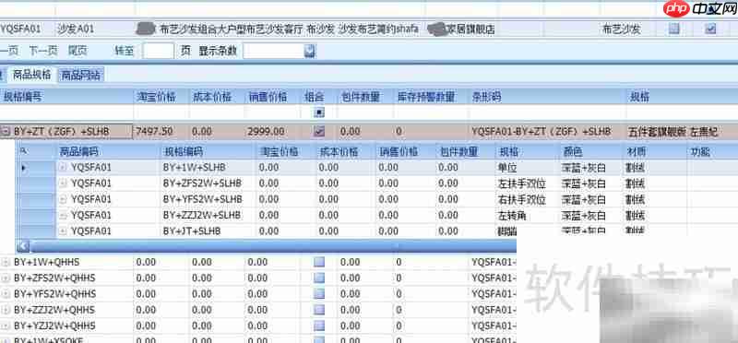Switch to the 商品规格 tab
This screenshot has height=343, width=738.
click(31, 75)
